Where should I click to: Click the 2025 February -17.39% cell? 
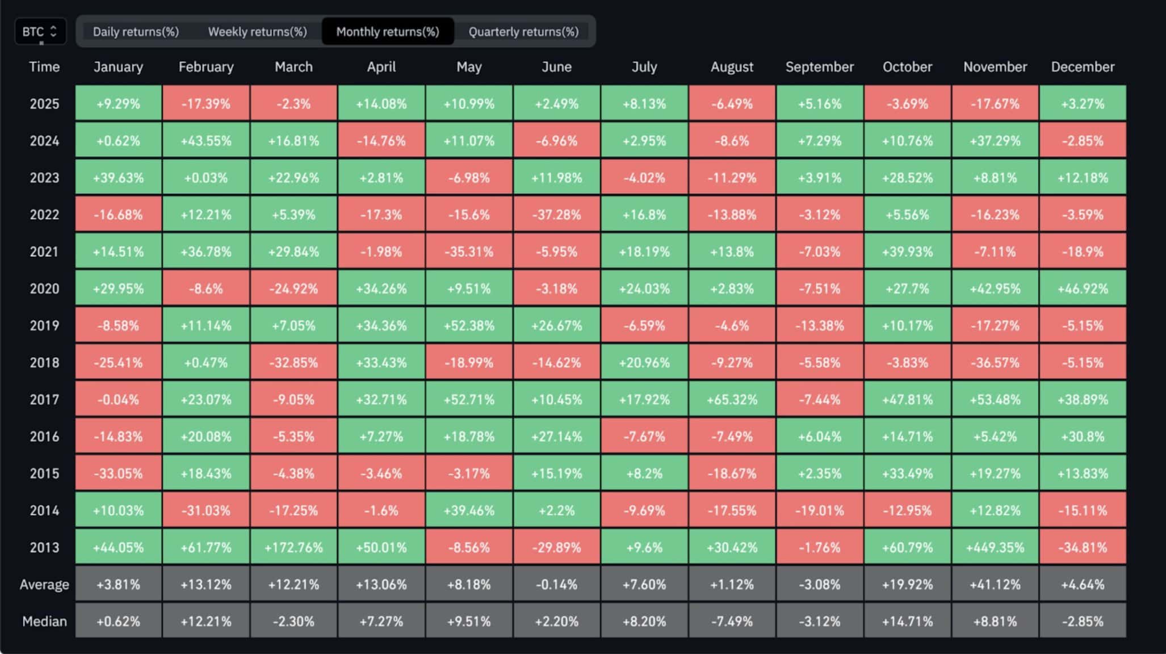point(206,104)
